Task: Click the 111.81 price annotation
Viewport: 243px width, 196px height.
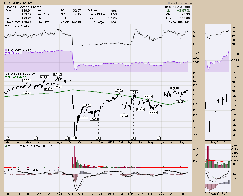Action: (87, 105)
